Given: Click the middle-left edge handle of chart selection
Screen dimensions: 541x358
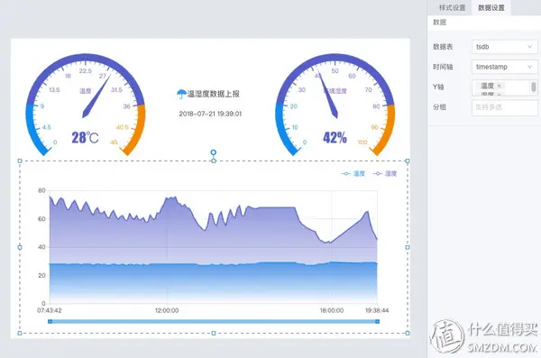Looking at the screenshot, I should (20, 247).
